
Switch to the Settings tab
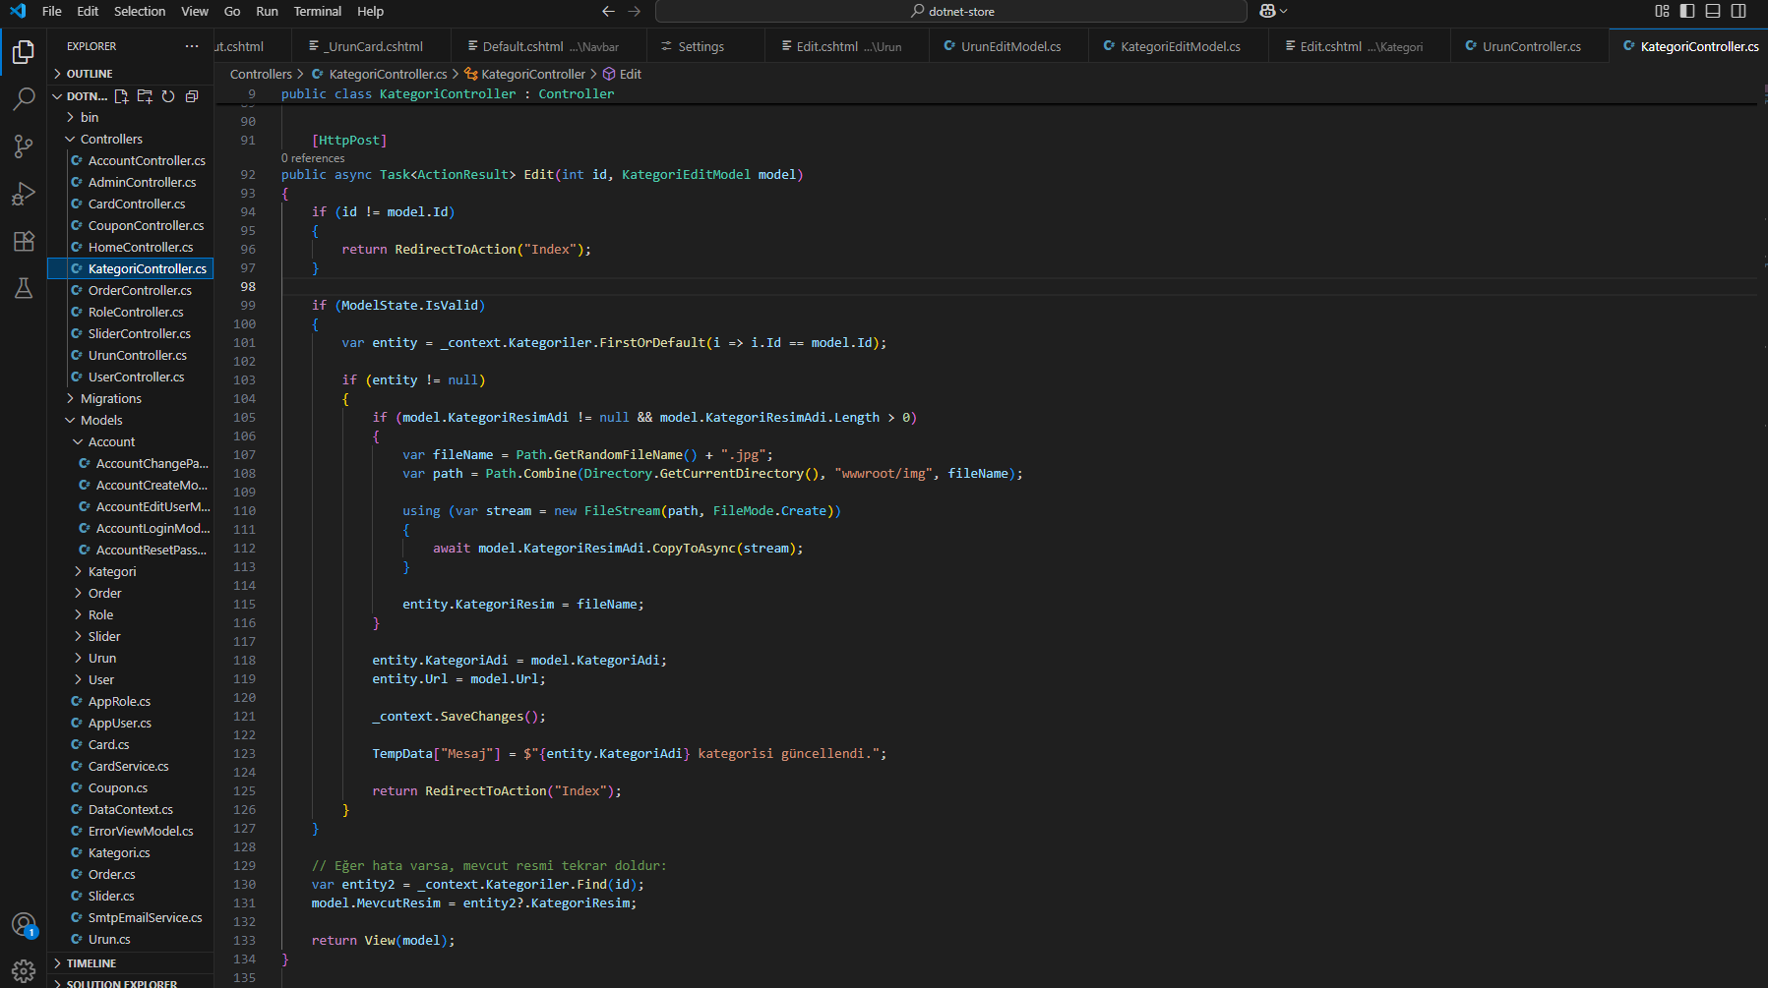(x=705, y=46)
